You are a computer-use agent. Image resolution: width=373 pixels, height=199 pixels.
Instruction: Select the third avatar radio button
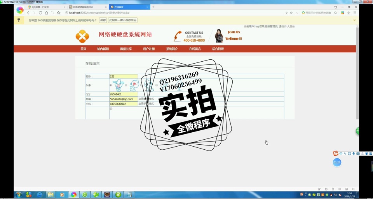[x=141, y=85]
